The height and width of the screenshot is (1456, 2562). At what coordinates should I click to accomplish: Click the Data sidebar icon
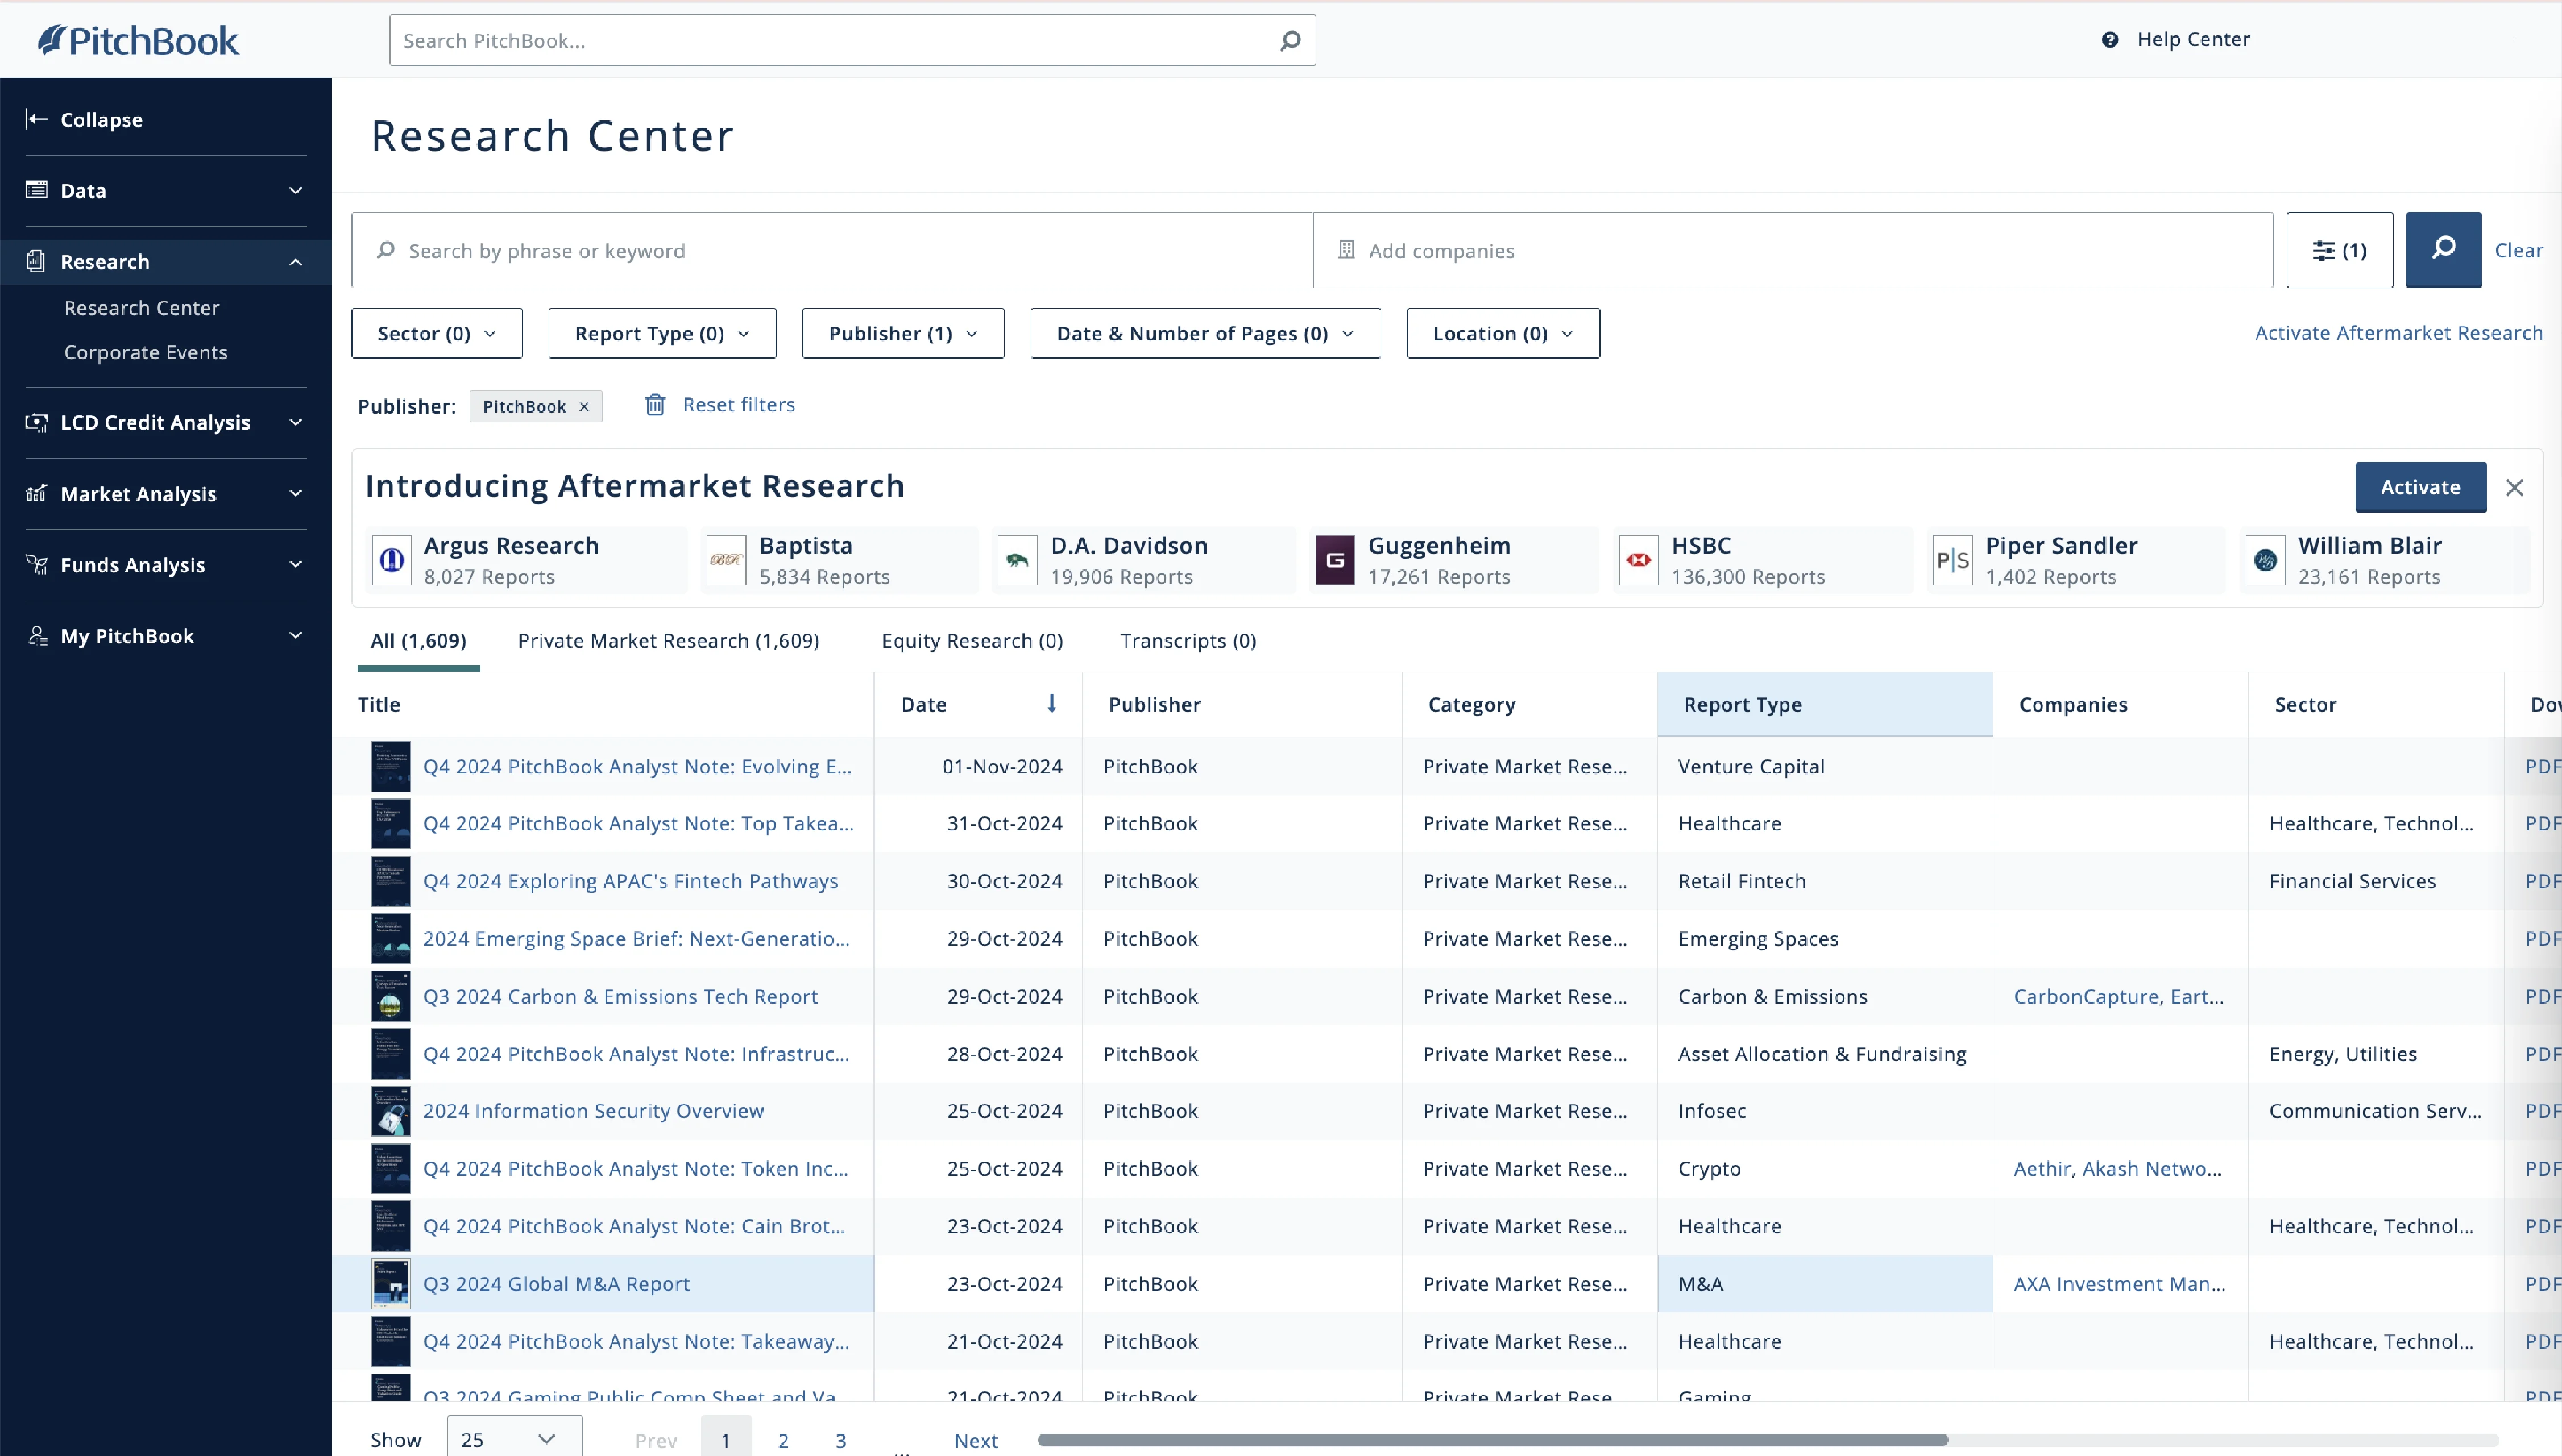coord(37,190)
